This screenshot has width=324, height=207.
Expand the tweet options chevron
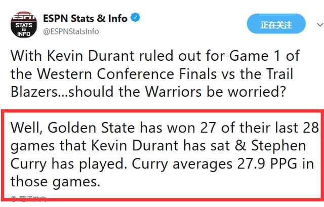(320, 25)
